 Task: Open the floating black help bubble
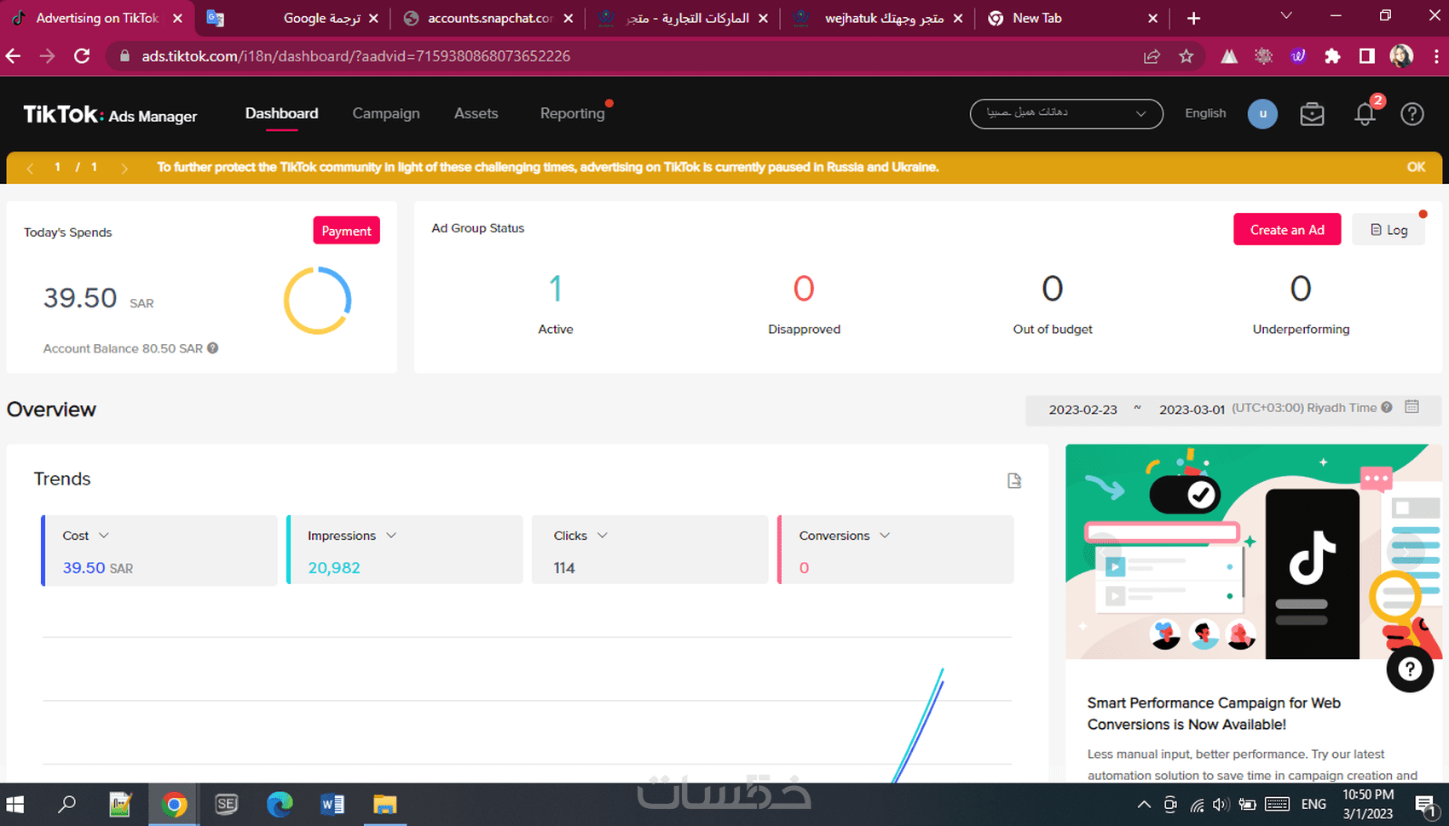point(1410,668)
